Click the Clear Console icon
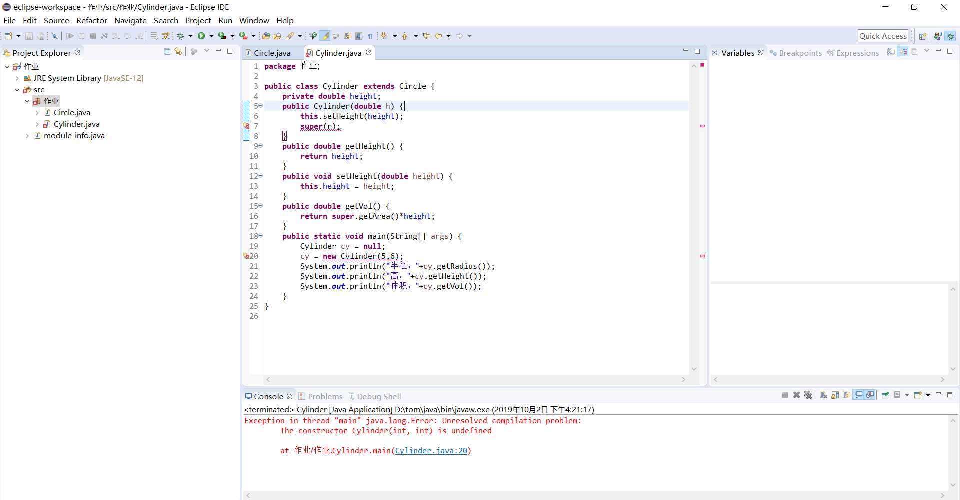This screenshot has width=960, height=500. pyautogui.click(x=823, y=395)
